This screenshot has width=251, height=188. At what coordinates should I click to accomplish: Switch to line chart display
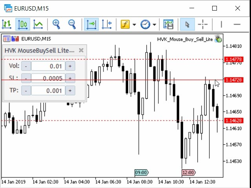pos(38,24)
